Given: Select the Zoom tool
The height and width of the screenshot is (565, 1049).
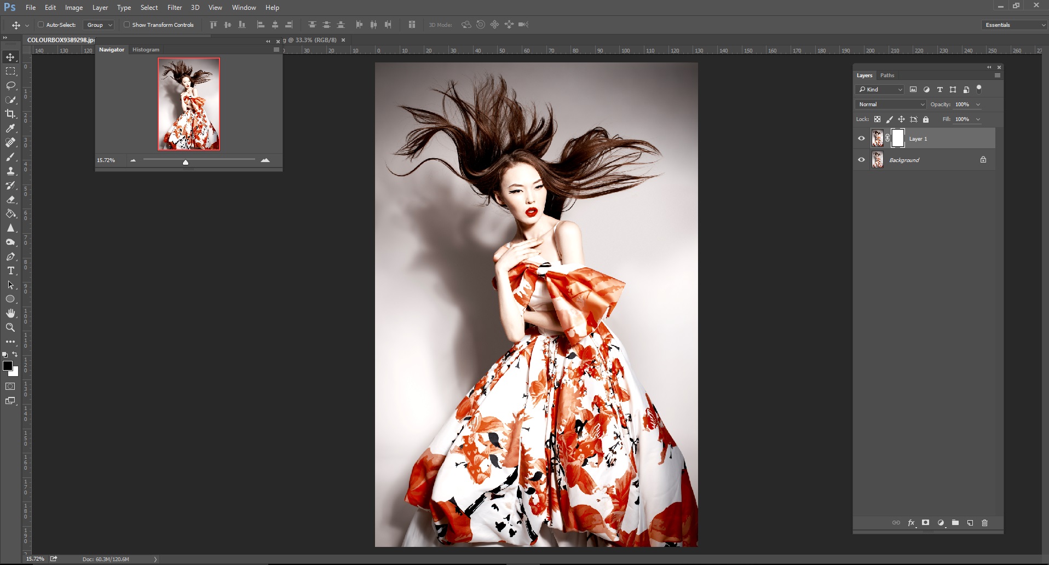Looking at the screenshot, I should [10, 327].
